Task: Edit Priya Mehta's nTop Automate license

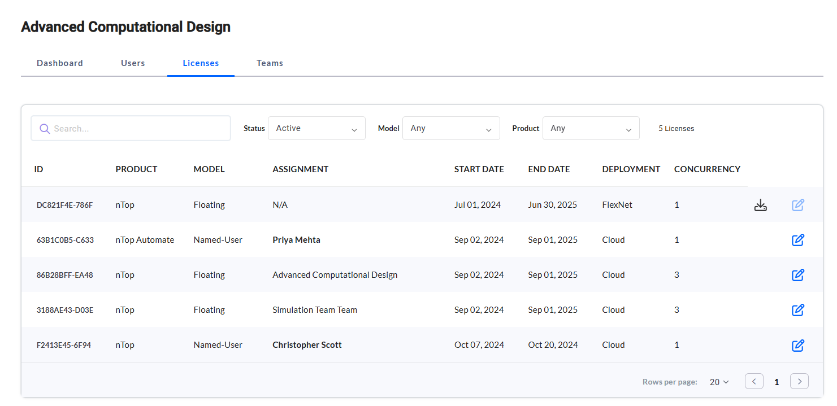Action: pyautogui.click(x=798, y=240)
